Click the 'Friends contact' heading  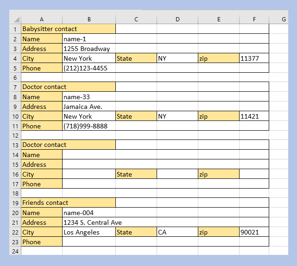pos(69,203)
